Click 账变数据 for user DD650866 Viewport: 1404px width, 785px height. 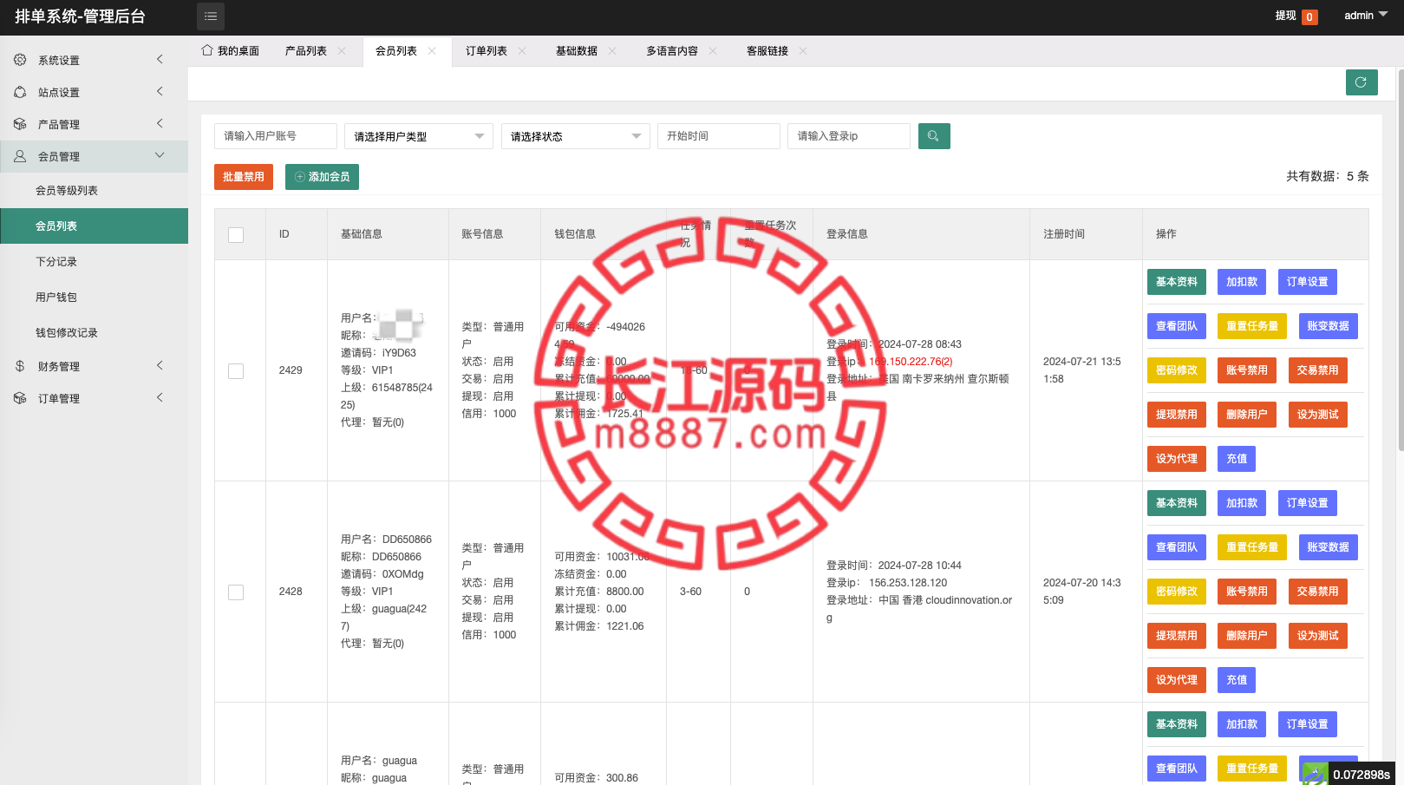[1329, 547]
